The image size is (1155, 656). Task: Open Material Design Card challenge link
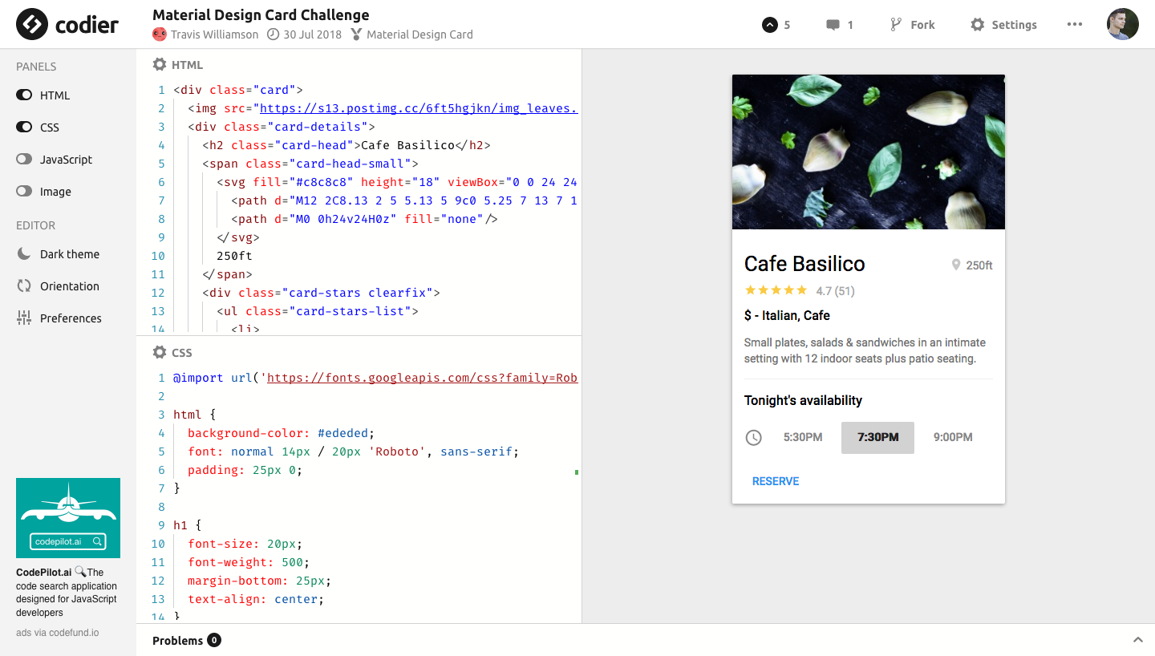419,34
